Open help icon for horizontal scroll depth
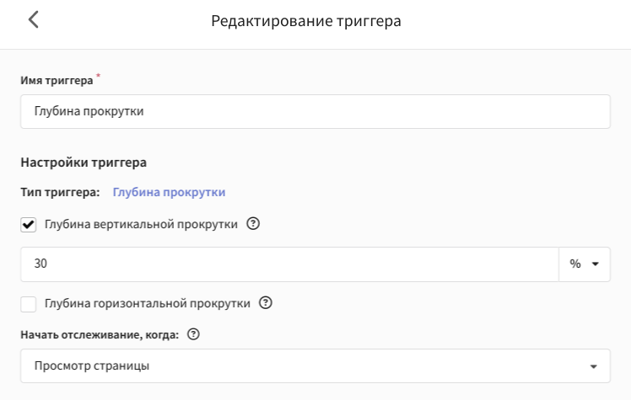This screenshot has width=631, height=400. [x=266, y=302]
